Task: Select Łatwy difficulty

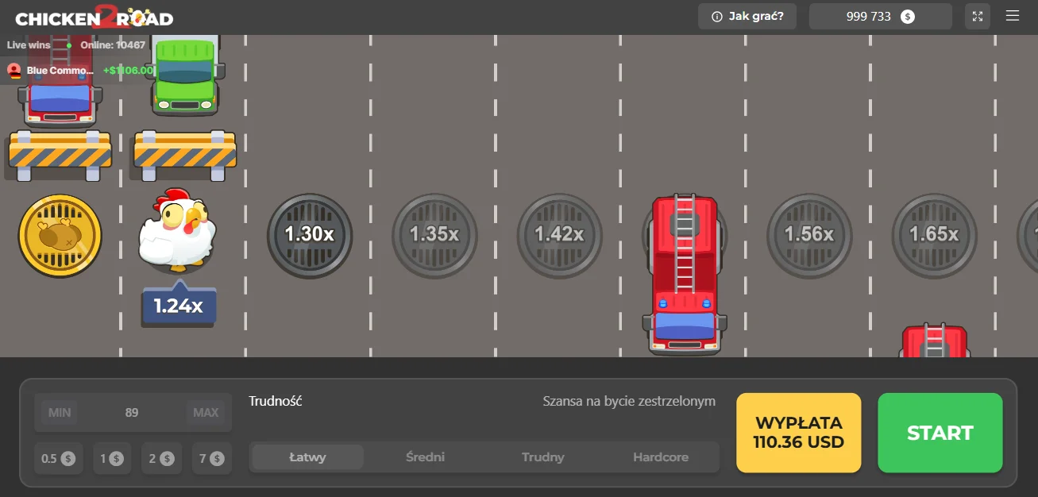Action: [308, 457]
